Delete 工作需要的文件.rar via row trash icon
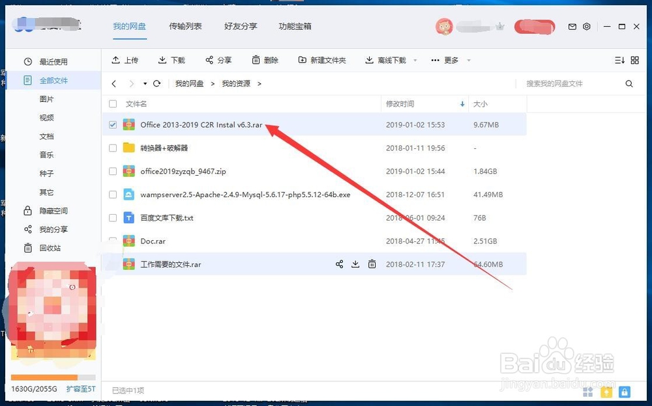This screenshot has height=406, width=652. (x=372, y=264)
